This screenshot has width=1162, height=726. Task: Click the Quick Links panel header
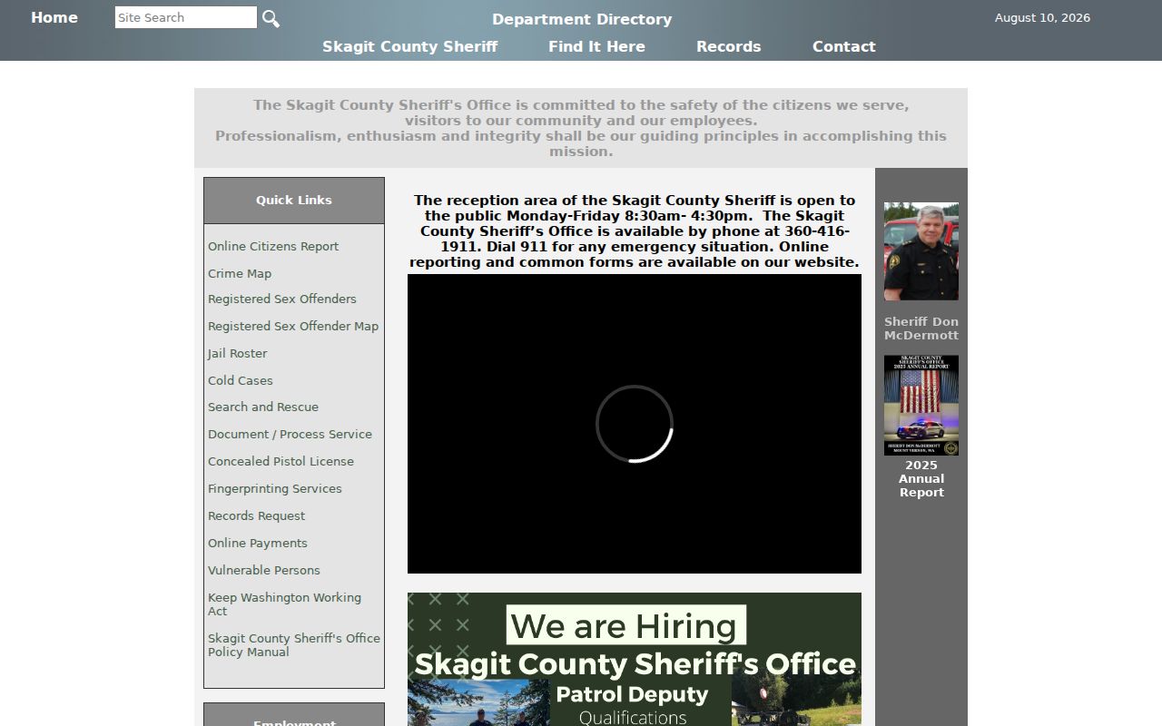click(294, 200)
